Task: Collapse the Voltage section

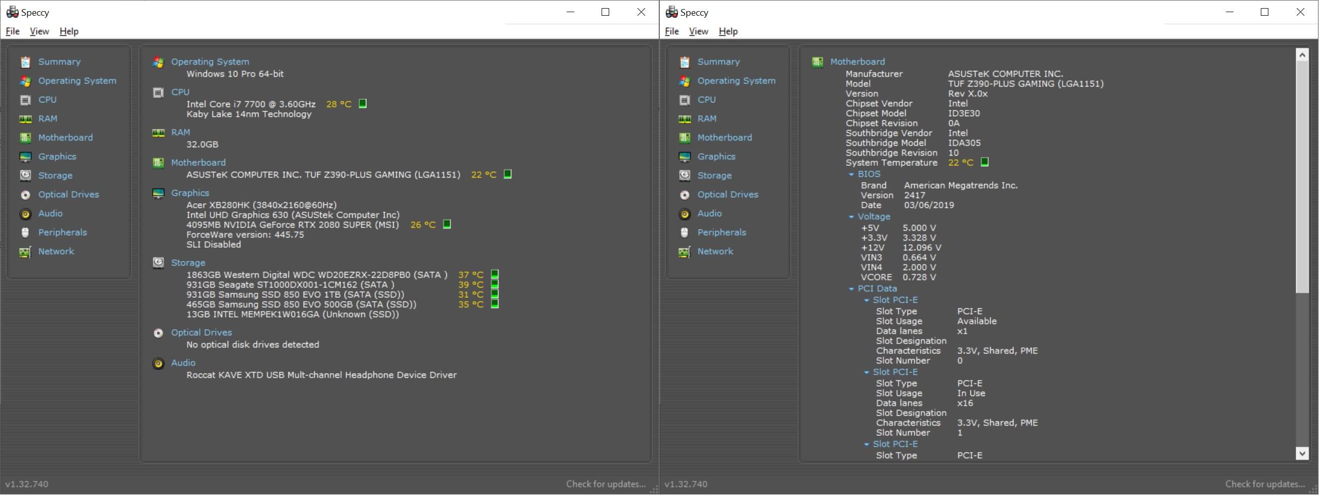Action: [852, 217]
